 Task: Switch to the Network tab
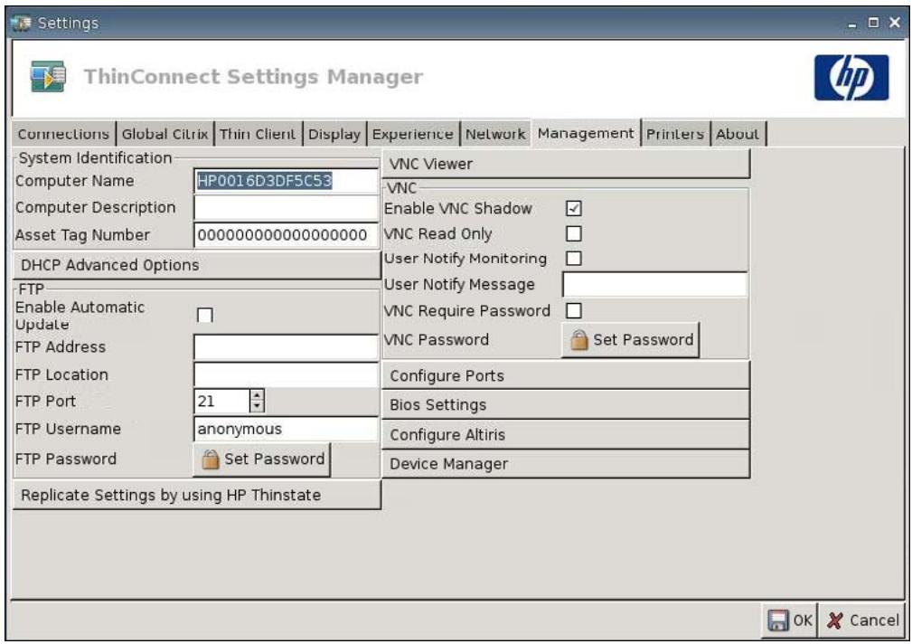click(x=495, y=134)
